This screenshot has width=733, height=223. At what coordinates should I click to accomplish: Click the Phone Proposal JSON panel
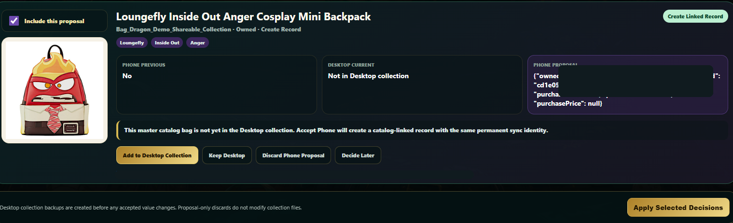point(627,85)
